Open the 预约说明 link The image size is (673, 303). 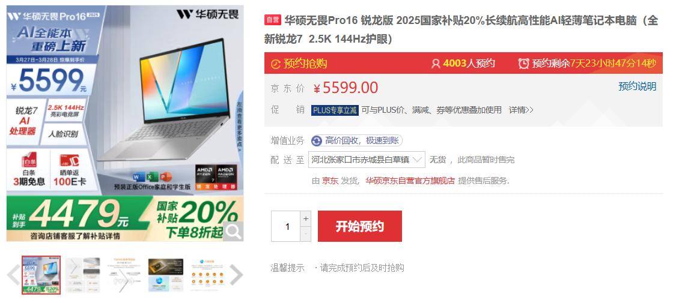pos(638,86)
